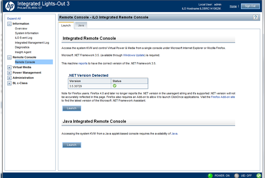The width and height of the screenshot is (265, 178).
Task: Open the Firefox Add-on site link
Action: [223, 97]
